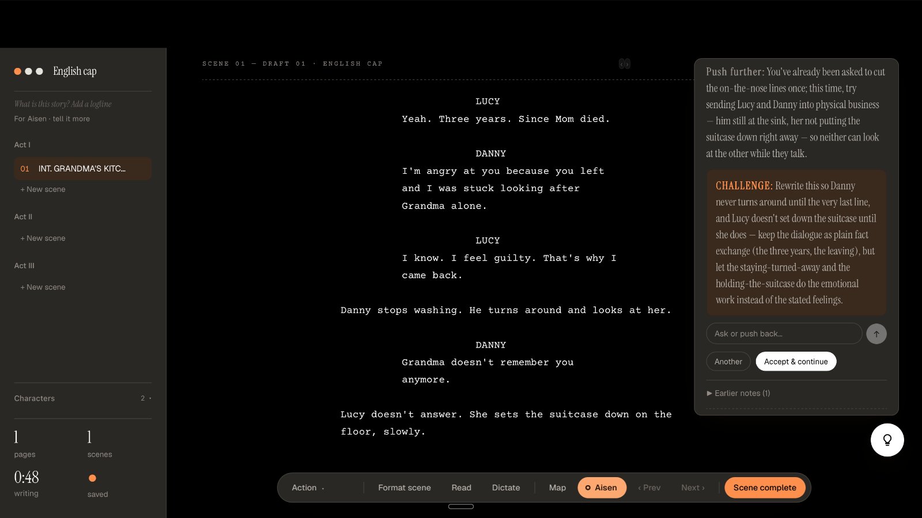Toggle the Aisen assistant button
Screen dimensions: 922x518
602,487
